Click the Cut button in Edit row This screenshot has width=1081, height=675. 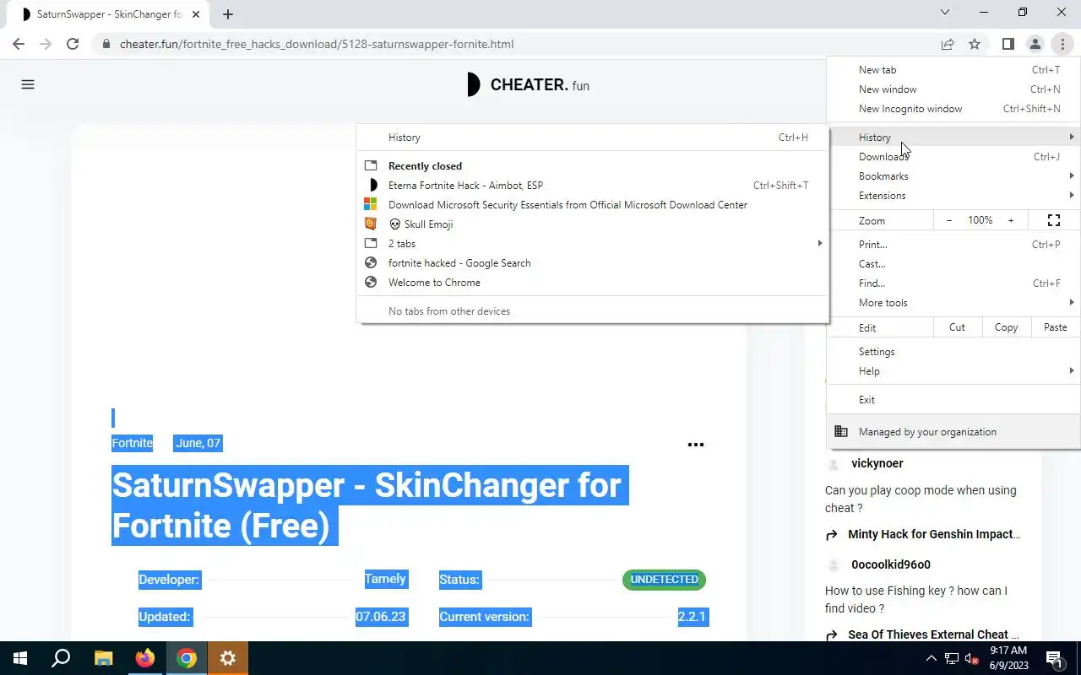coord(957,327)
